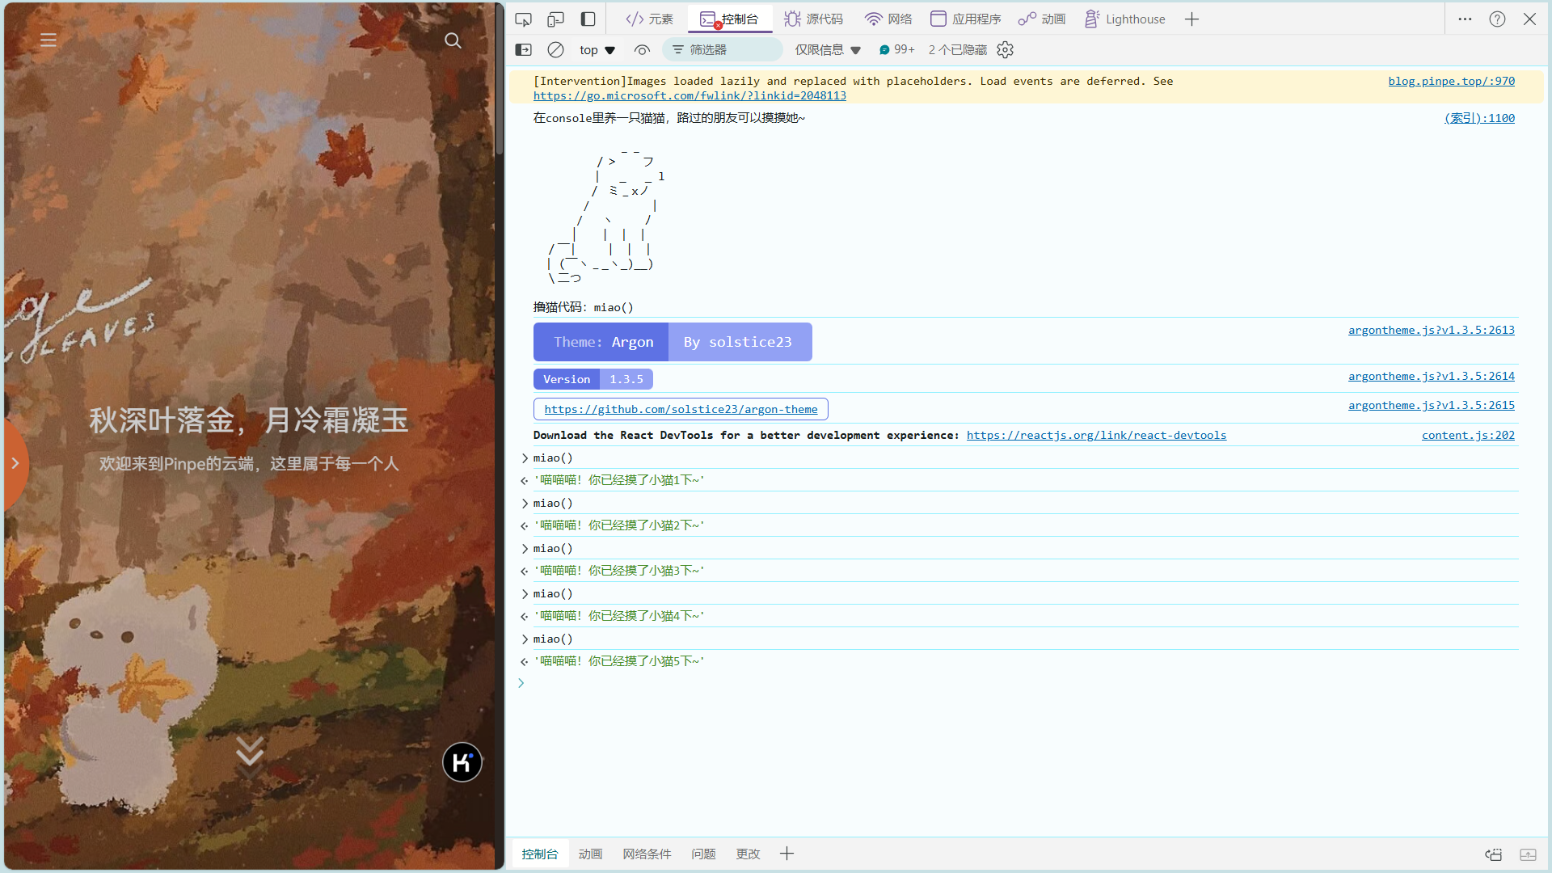This screenshot has height=873, width=1552.
Task: Open the network conditions drawer tab
Action: [x=647, y=854]
